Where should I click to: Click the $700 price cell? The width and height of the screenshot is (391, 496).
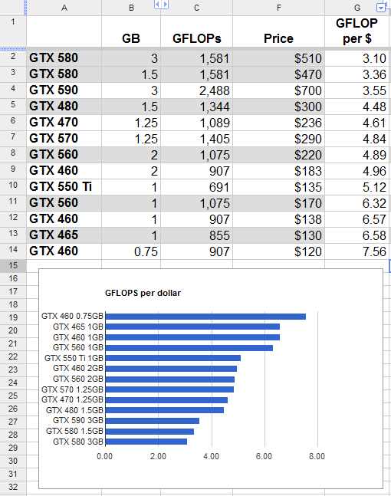tap(279, 90)
